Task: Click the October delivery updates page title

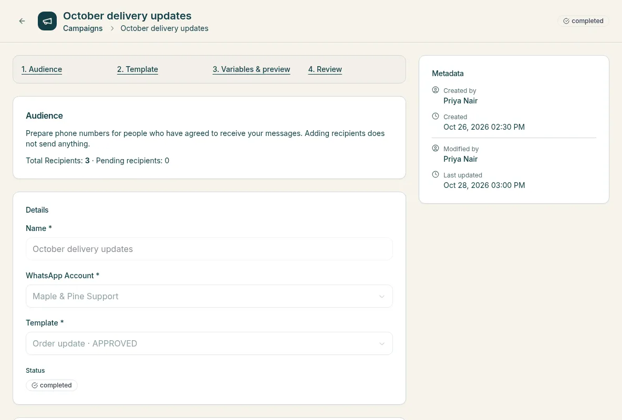Action: click(x=127, y=16)
